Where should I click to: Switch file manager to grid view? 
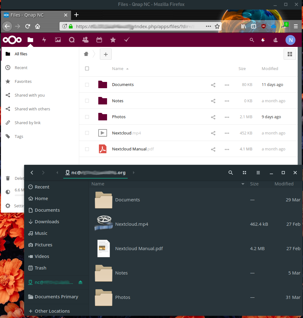tap(244, 173)
